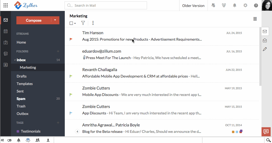Image resolution: width=272 pixels, height=143 pixels.
Task: Open the Drafts folder
Action: click(x=22, y=76)
